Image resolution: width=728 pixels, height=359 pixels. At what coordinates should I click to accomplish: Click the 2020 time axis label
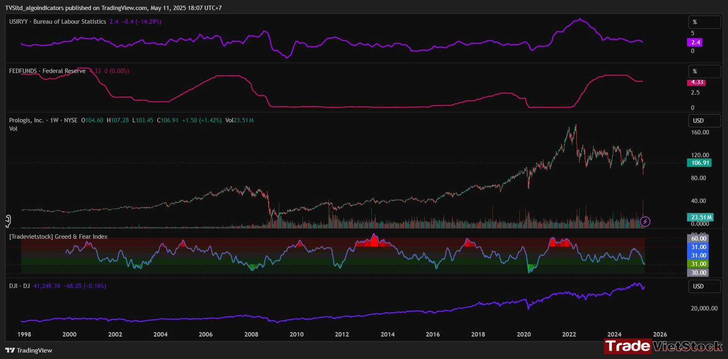524,334
